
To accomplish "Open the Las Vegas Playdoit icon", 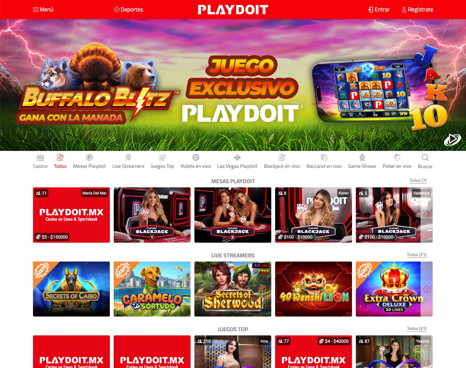I will point(237,157).
